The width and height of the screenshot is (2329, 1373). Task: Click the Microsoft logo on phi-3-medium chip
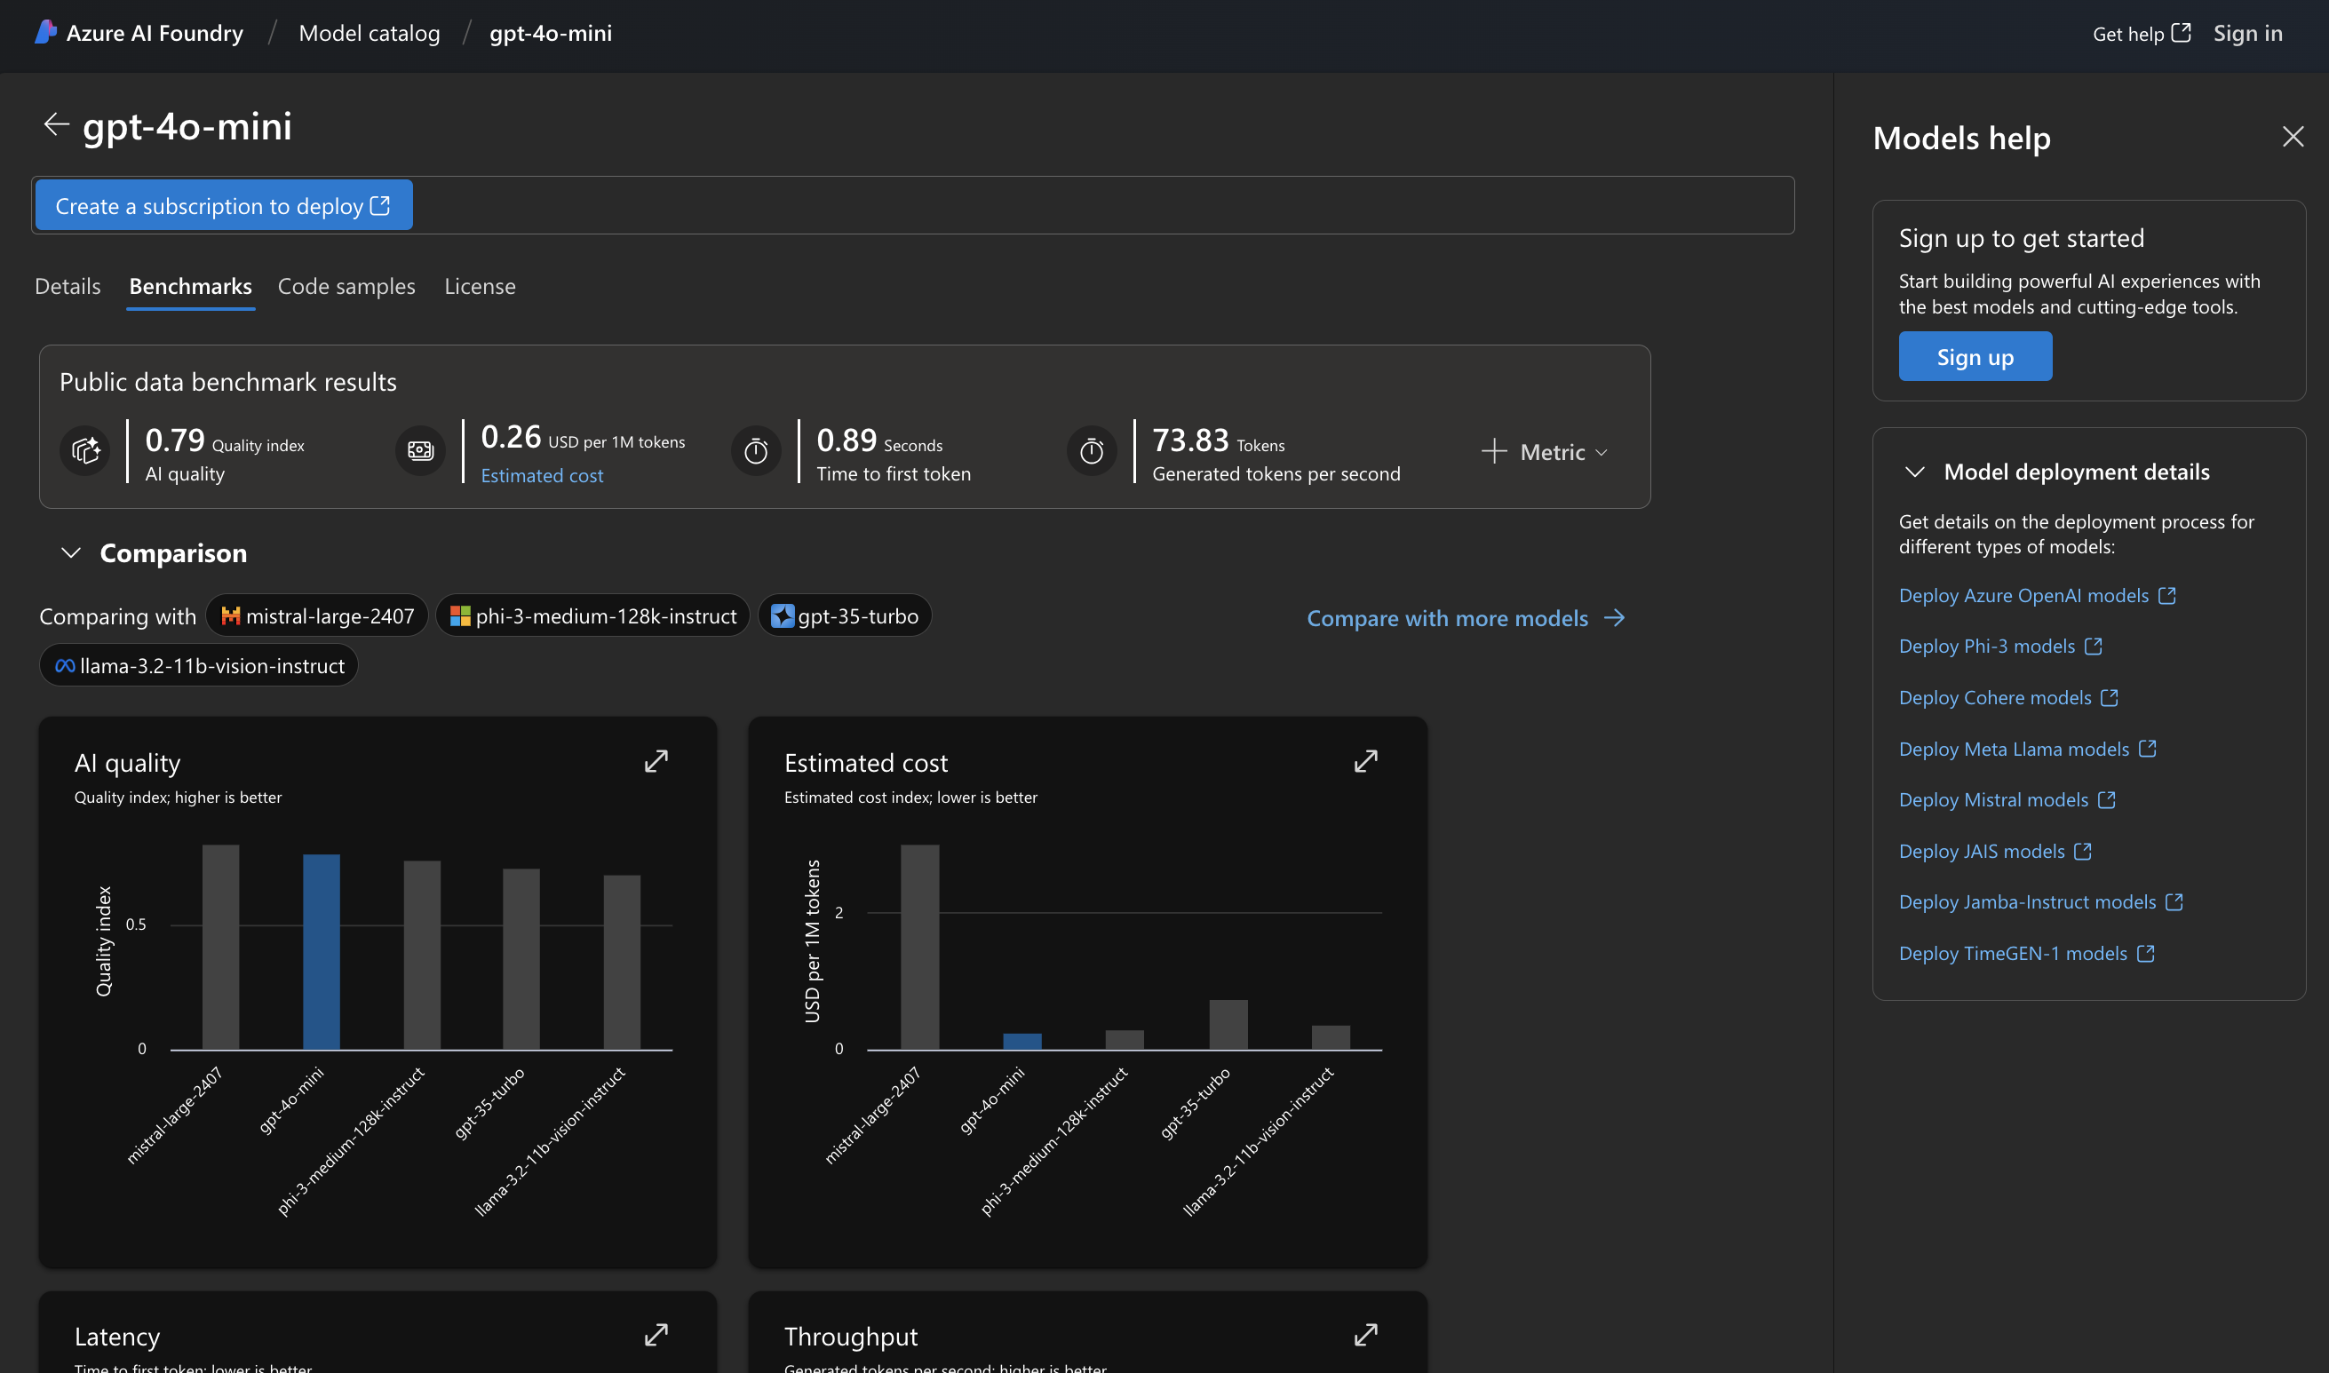coord(460,616)
